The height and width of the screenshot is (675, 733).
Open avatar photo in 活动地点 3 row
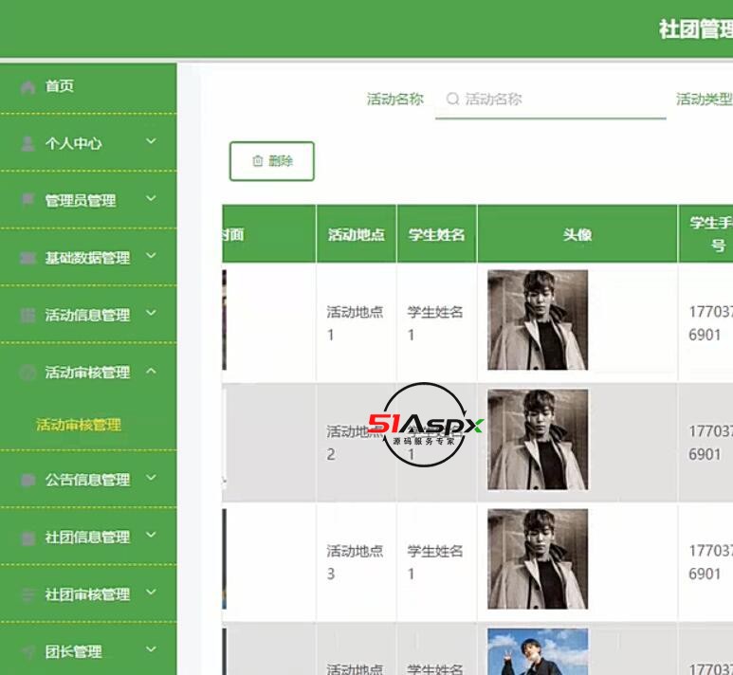pos(538,559)
